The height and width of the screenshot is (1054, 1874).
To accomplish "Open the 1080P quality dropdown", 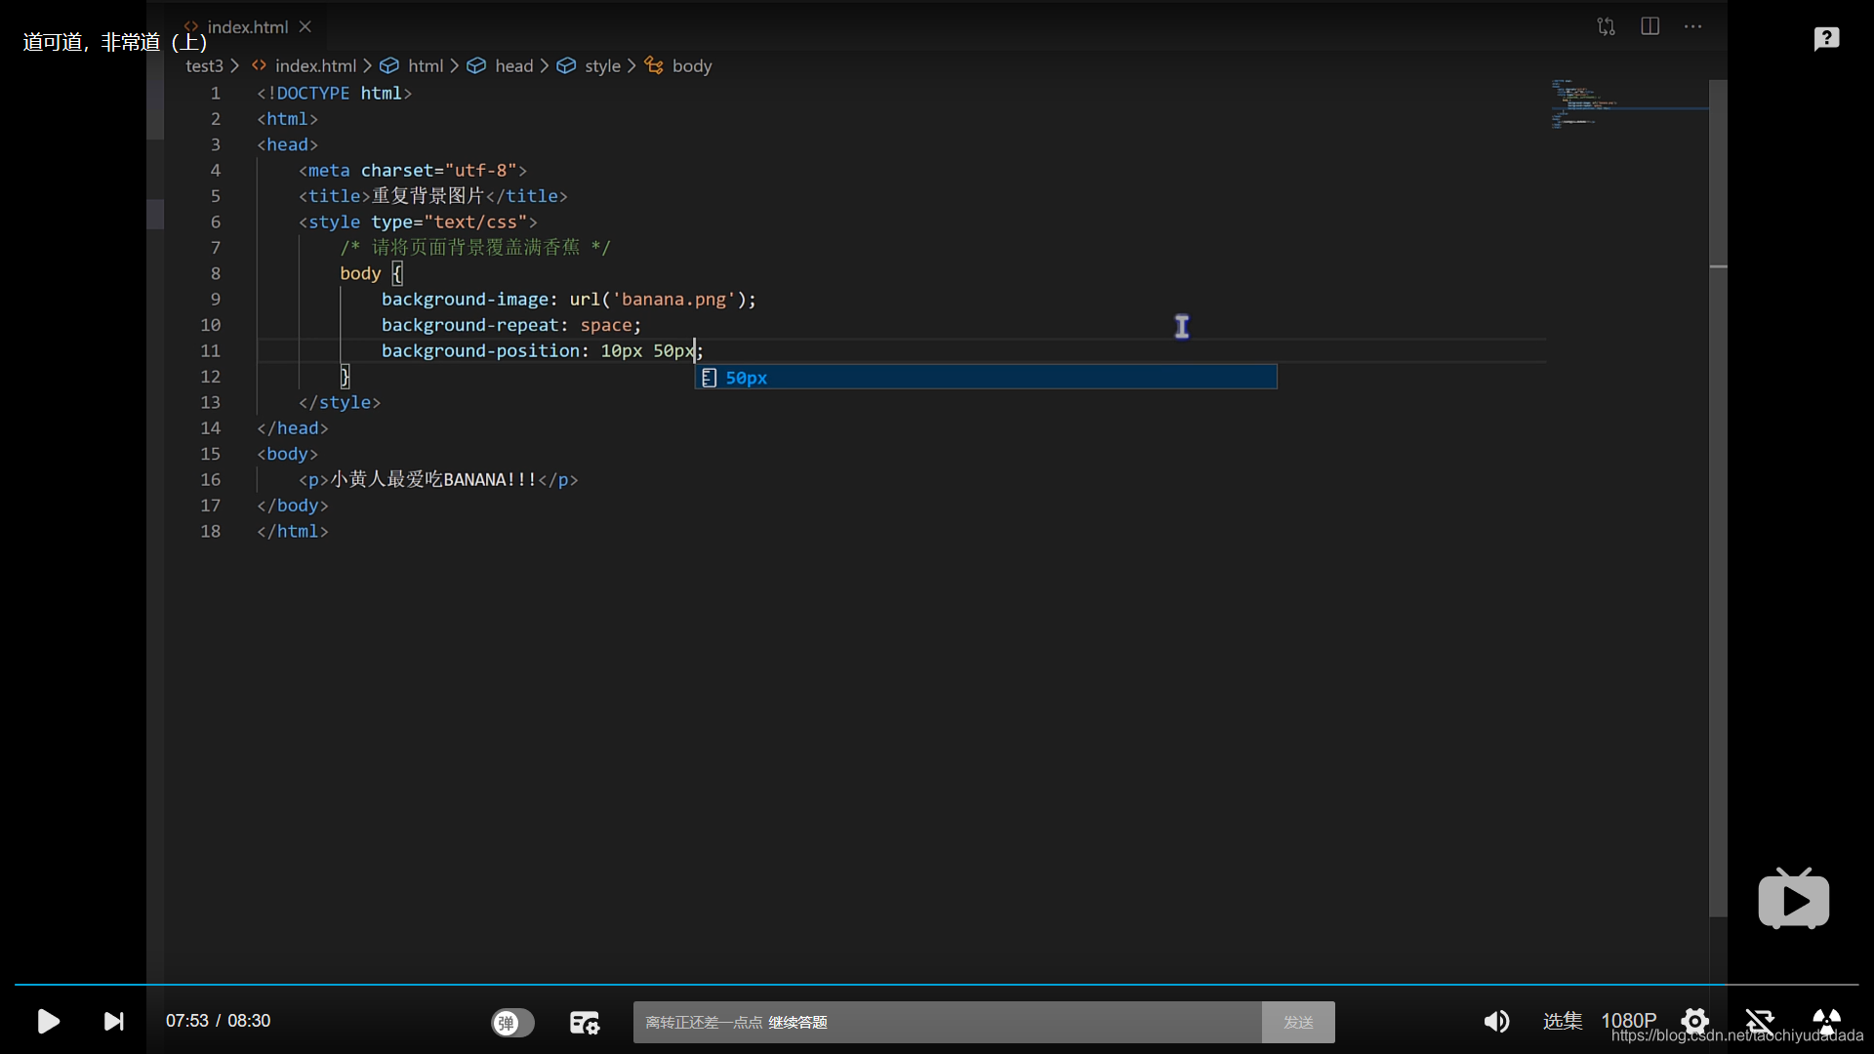I will point(1628,1021).
